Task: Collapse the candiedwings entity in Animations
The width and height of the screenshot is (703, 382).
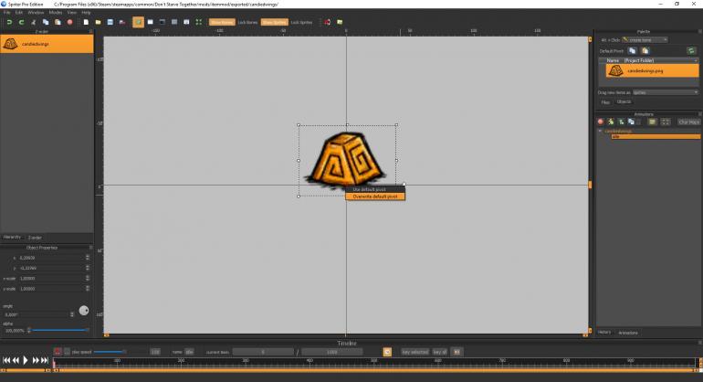Action: coord(600,131)
